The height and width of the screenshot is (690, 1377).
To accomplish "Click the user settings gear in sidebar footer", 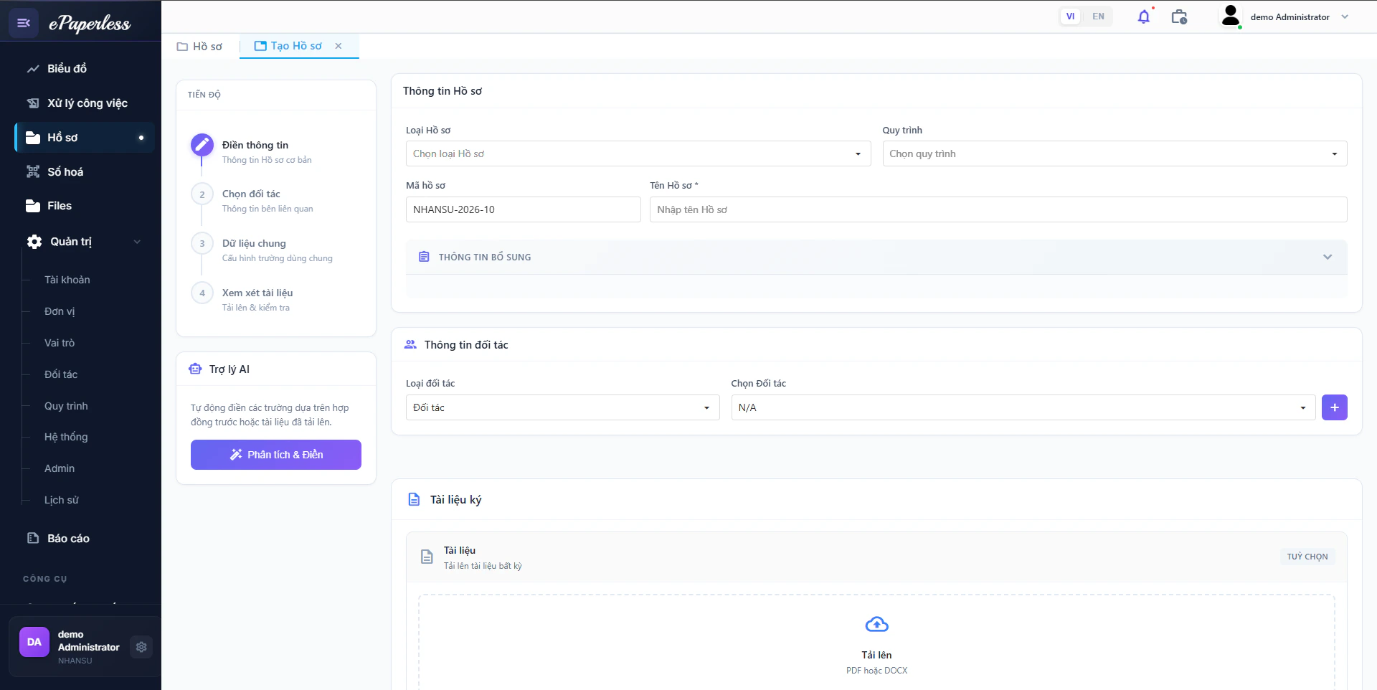I will pyautogui.click(x=141, y=647).
